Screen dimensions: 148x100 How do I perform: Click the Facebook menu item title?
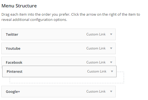coord(14,62)
